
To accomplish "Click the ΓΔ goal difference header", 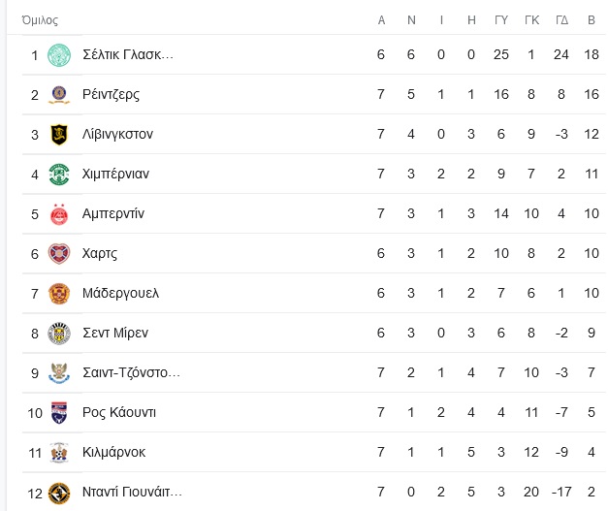I will coord(561,19).
